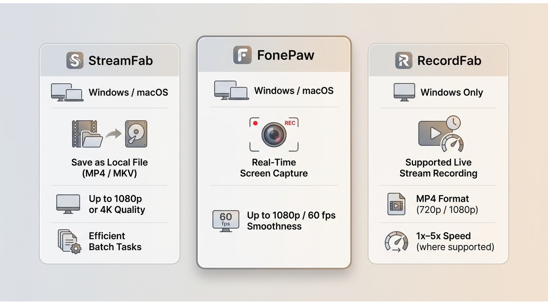This screenshot has height=305, width=548.
Task: Click the 'Windows Only' text
Action: [452, 93]
